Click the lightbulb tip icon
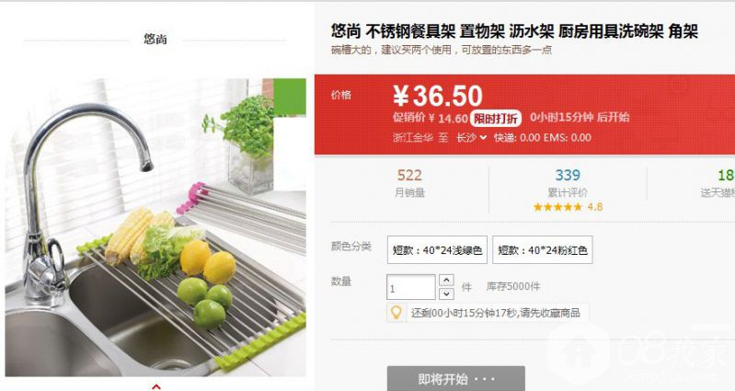 coord(396,312)
